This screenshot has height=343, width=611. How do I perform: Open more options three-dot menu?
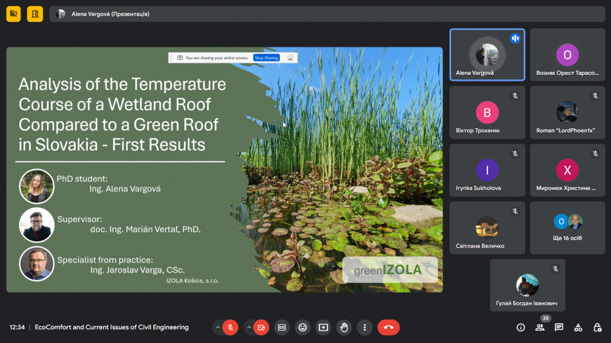click(365, 327)
